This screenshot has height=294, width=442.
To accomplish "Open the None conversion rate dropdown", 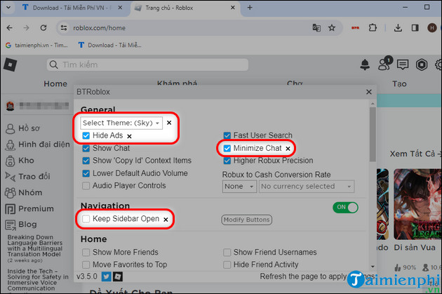I will (x=239, y=187).
